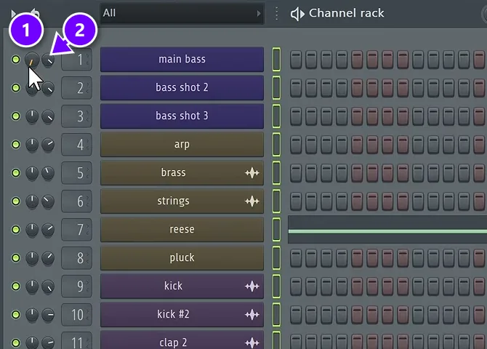The width and height of the screenshot is (487, 349).
Task: Click the main bass panning knob
Action: click(x=32, y=60)
